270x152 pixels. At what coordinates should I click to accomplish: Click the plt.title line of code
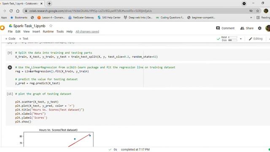point(49,110)
